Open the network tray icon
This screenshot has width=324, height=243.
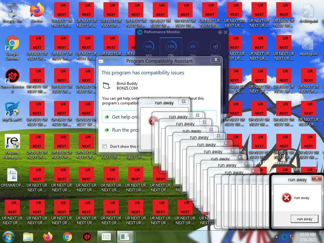click(x=292, y=237)
